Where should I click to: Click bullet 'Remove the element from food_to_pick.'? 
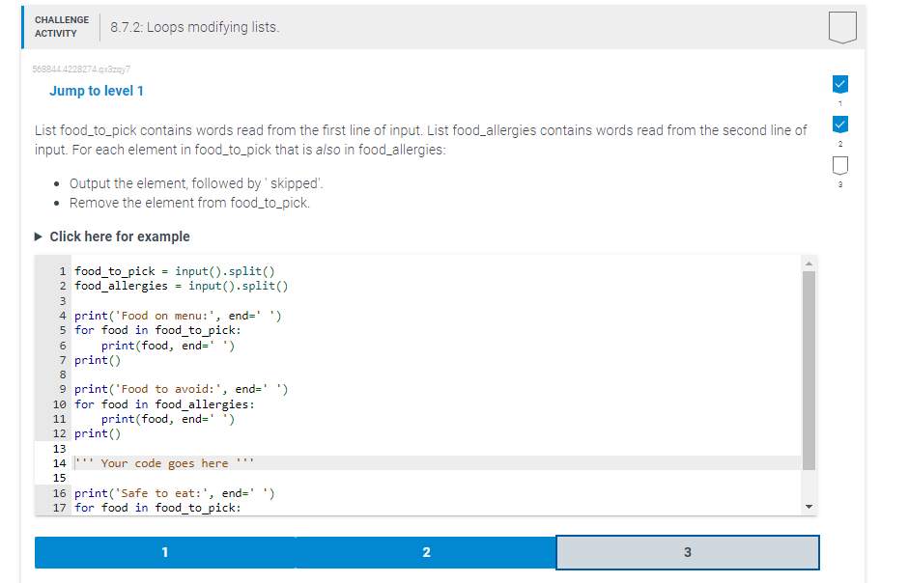189,203
